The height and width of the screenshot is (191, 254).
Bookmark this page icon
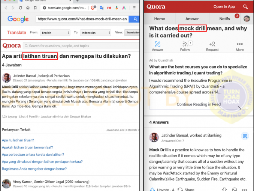pos(35,8)
